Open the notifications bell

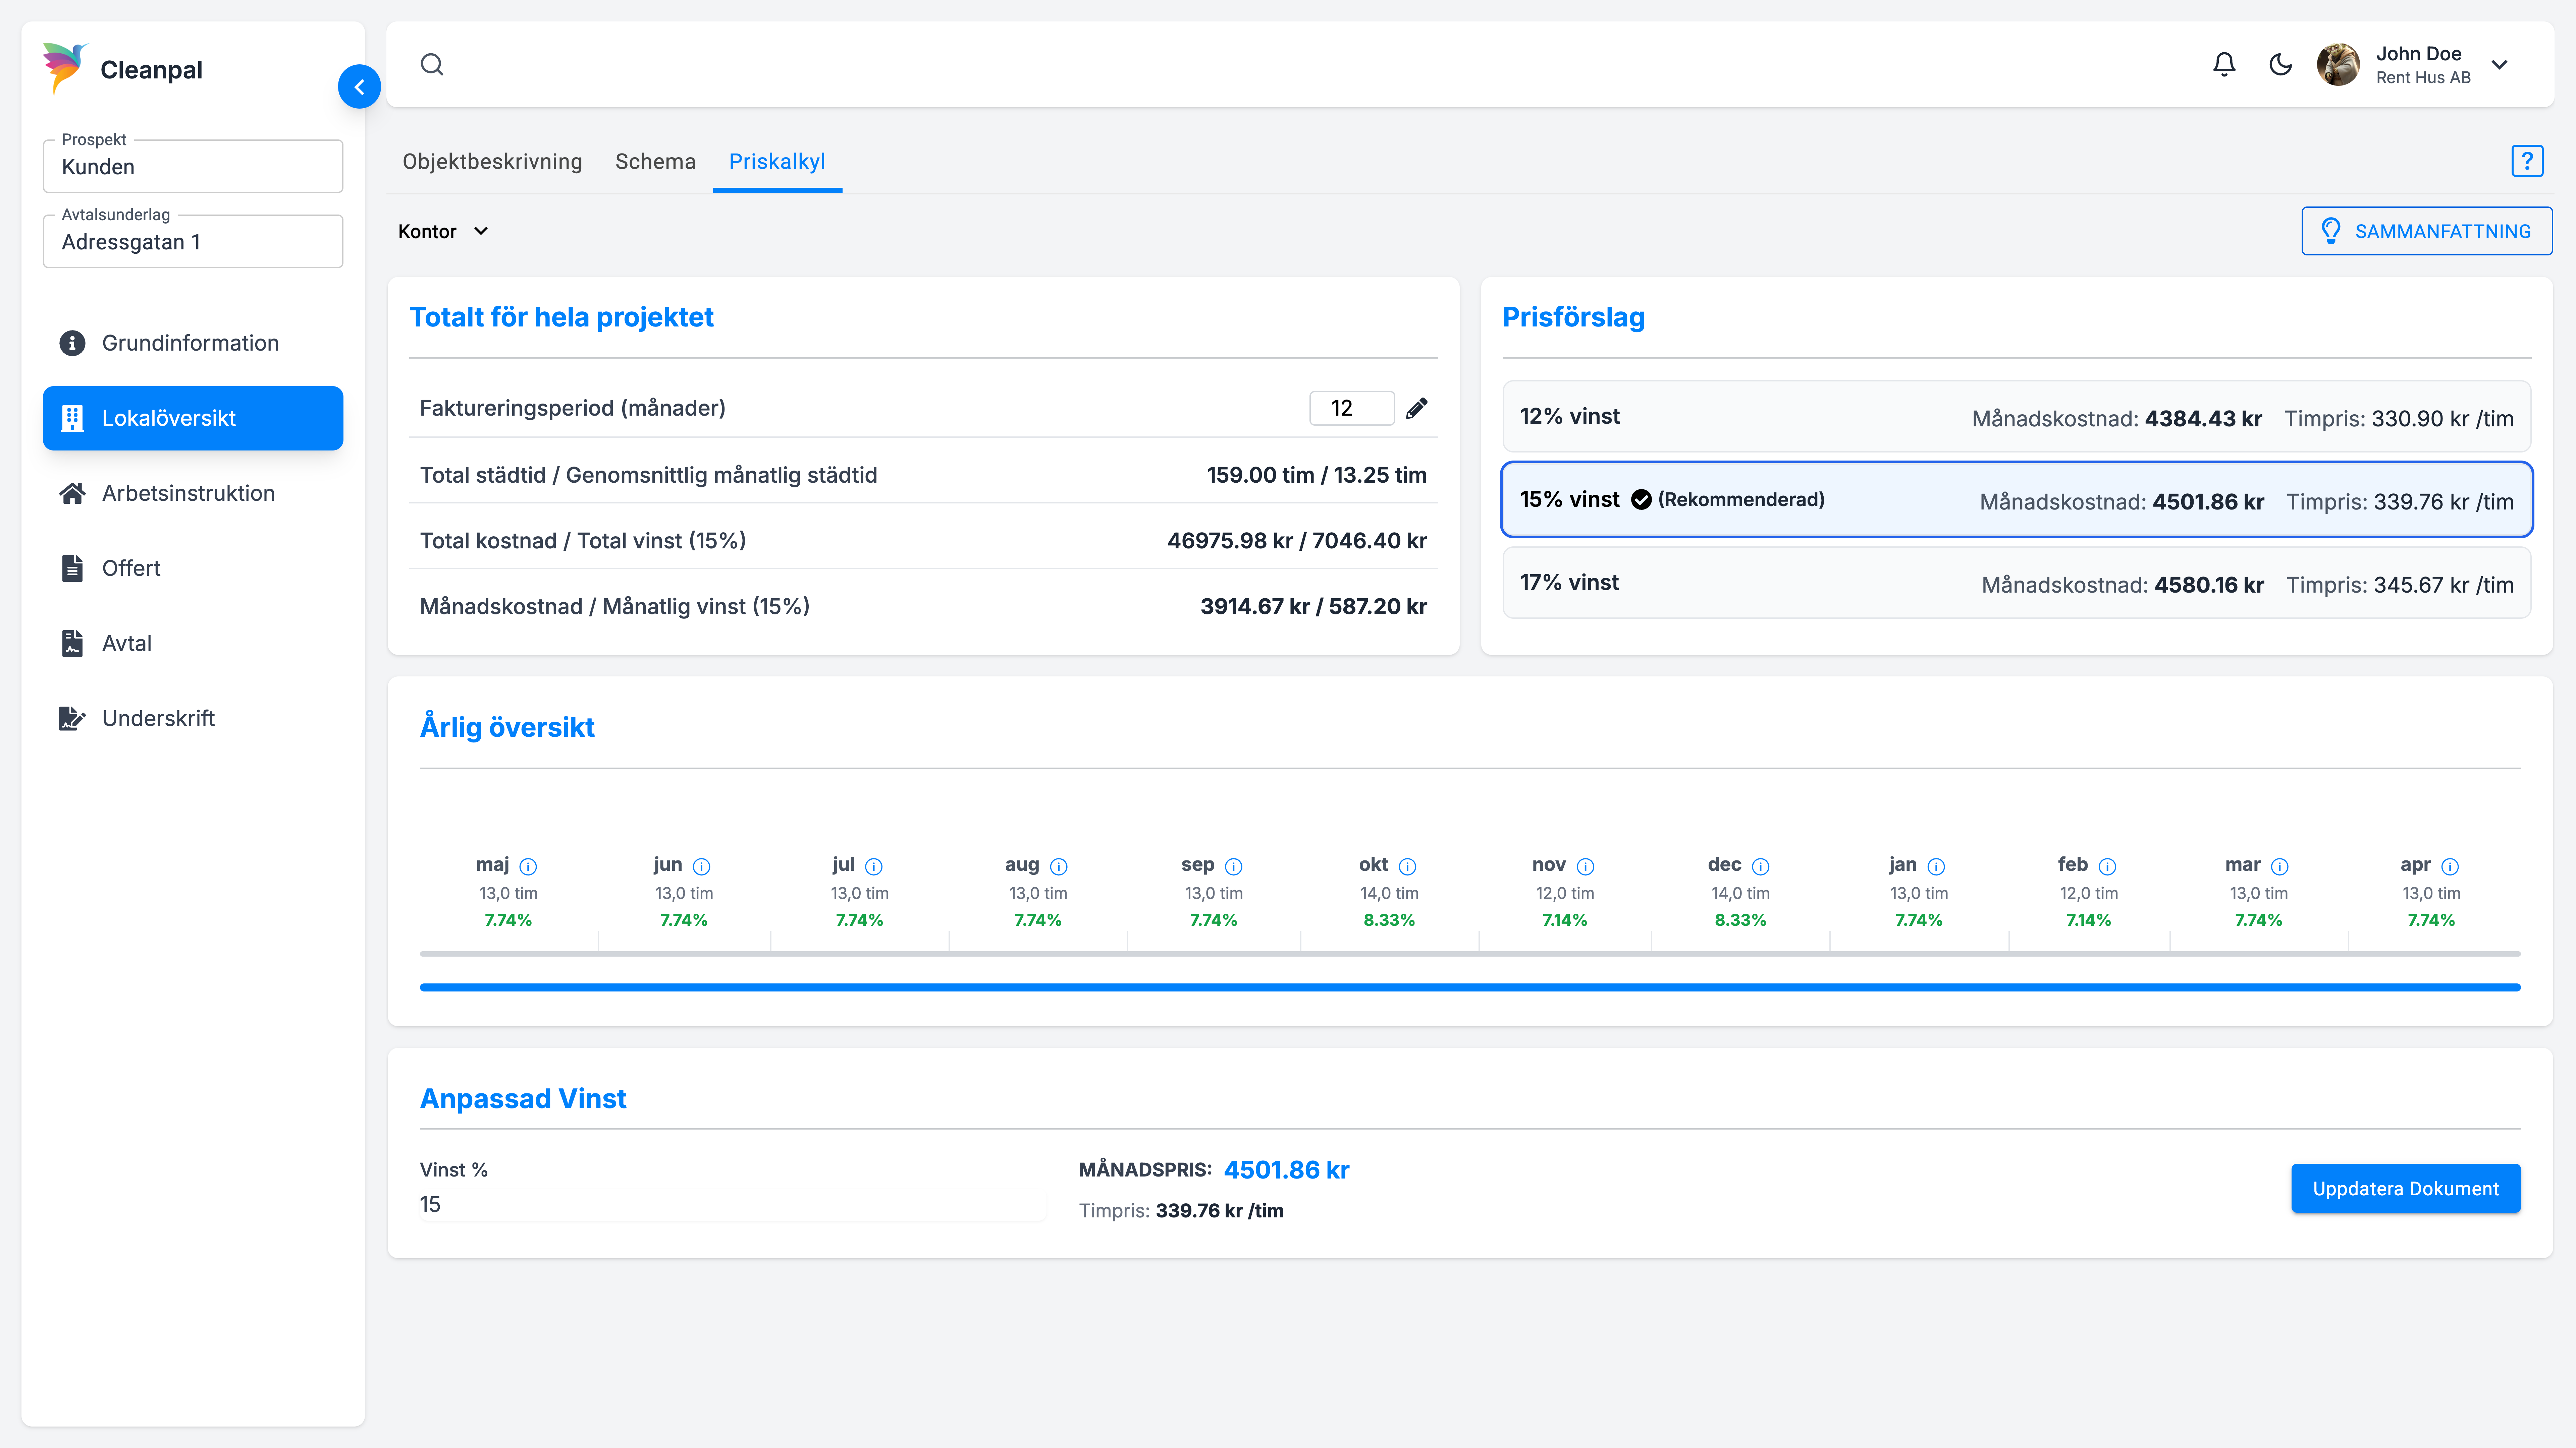click(2224, 65)
